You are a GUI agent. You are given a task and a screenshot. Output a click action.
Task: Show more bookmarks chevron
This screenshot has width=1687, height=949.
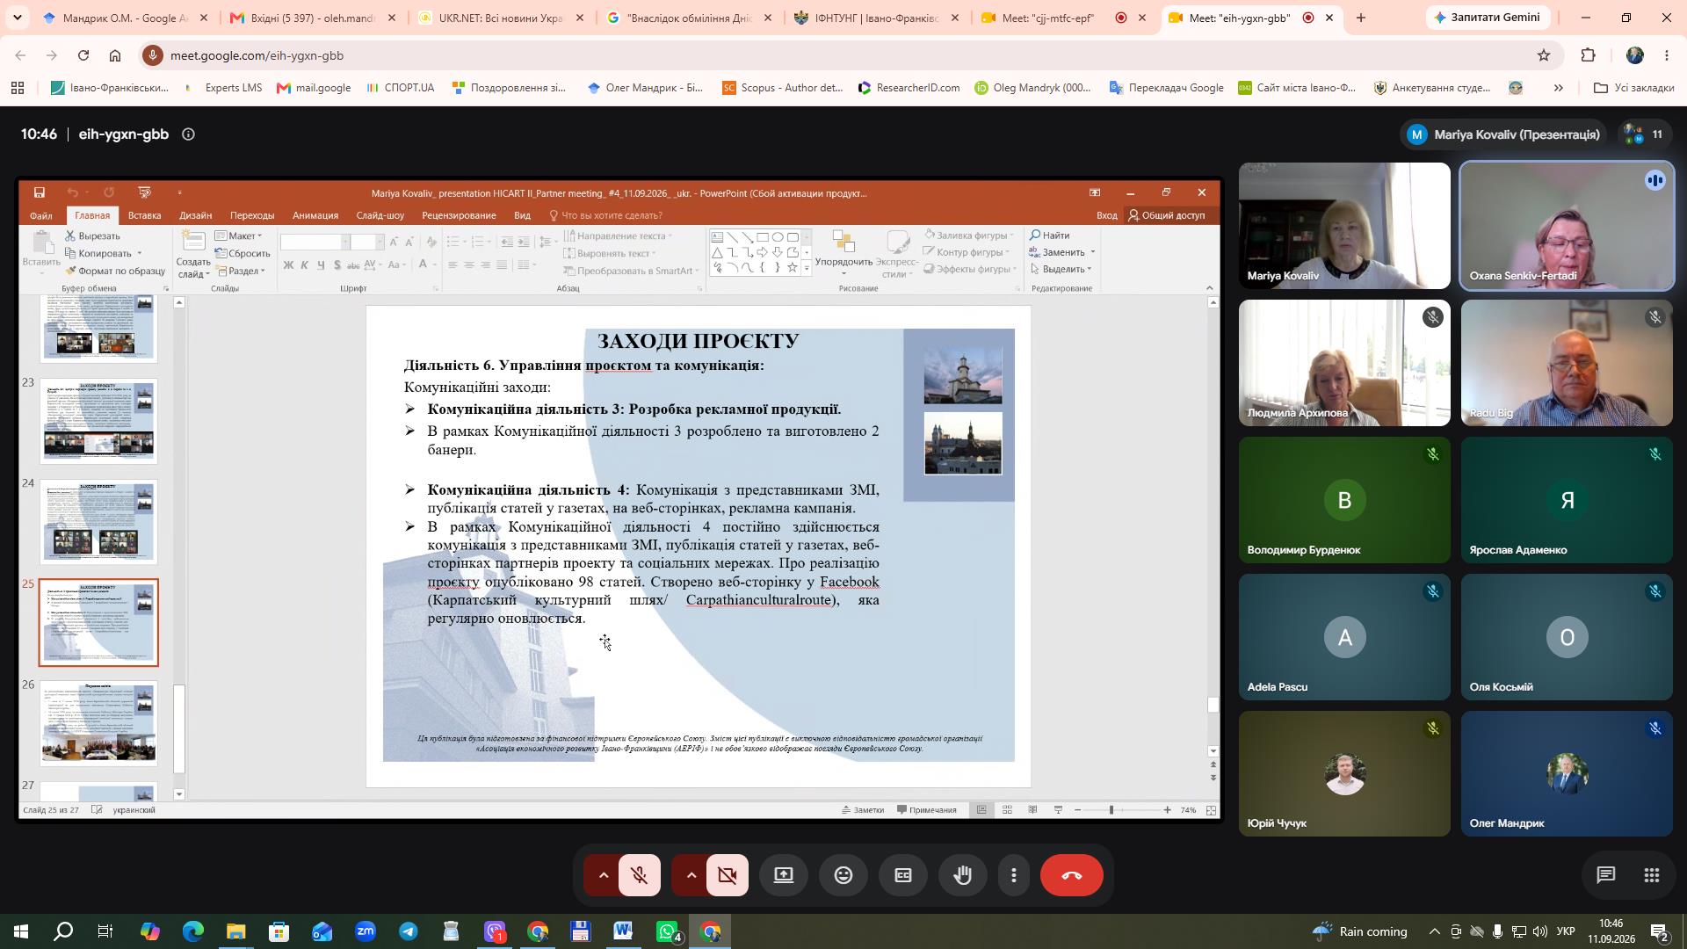point(1558,88)
